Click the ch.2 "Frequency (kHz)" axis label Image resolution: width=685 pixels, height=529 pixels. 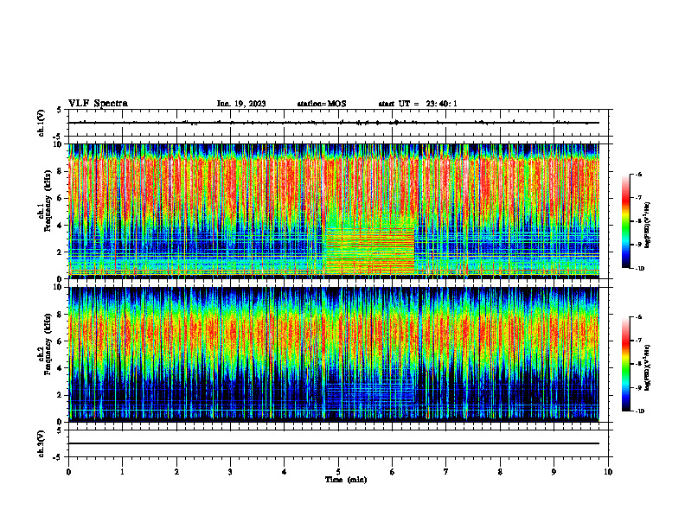point(48,344)
